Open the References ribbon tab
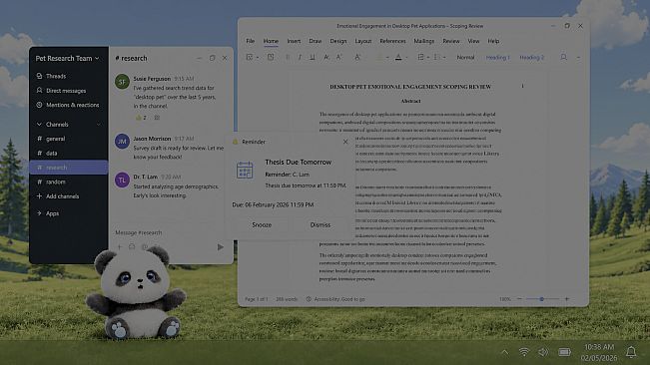Viewport: 650px width, 365px height. [x=392, y=41]
